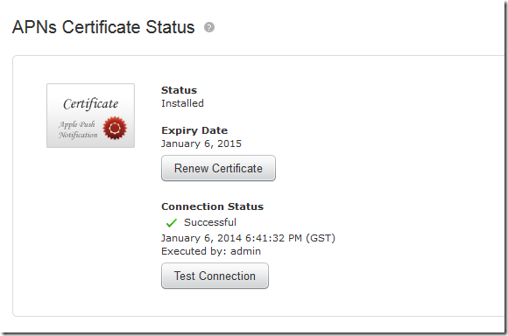The image size is (508, 336).
Task: Click the Apple Push Notification cursive text
Action: 78,129
